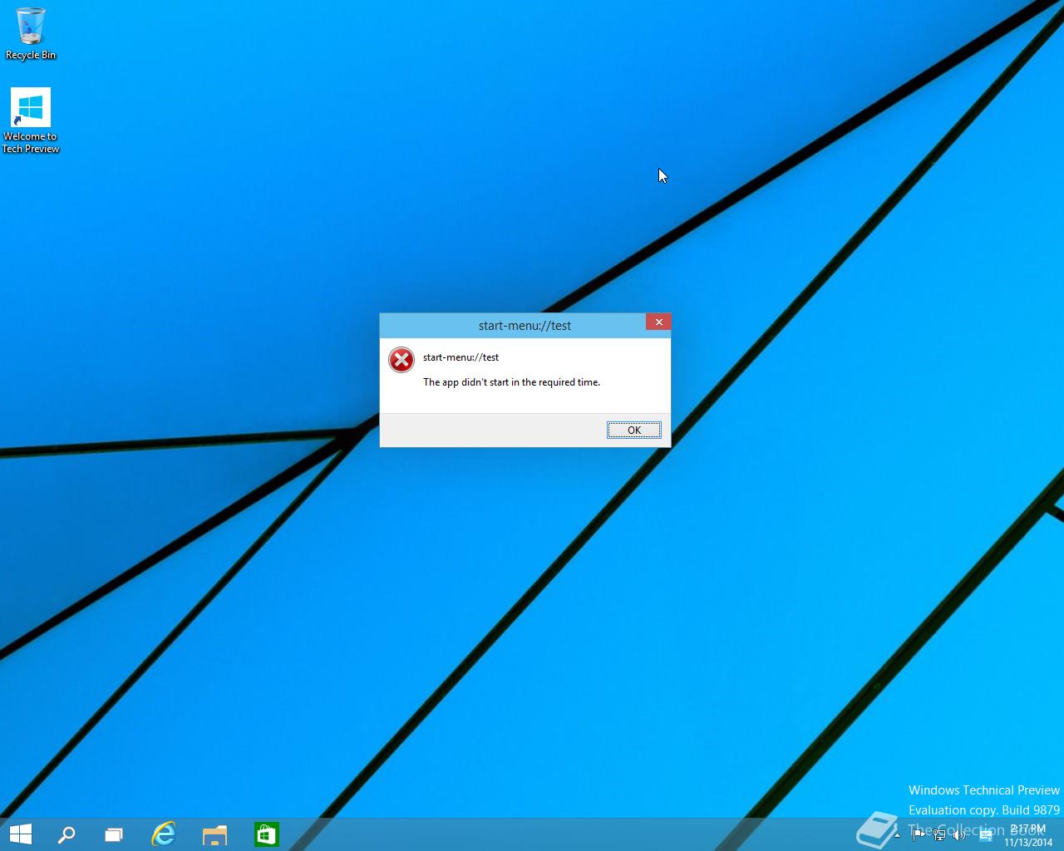This screenshot has width=1064, height=851.
Task: Open the Windows Store taskbar icon
Action: point(266,834)
